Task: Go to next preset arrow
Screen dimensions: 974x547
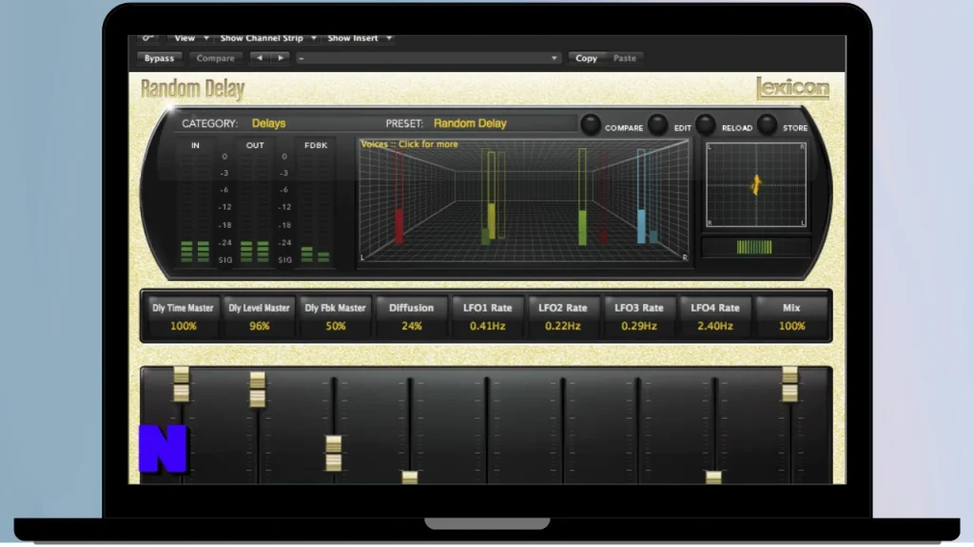Action: (281, 58)
